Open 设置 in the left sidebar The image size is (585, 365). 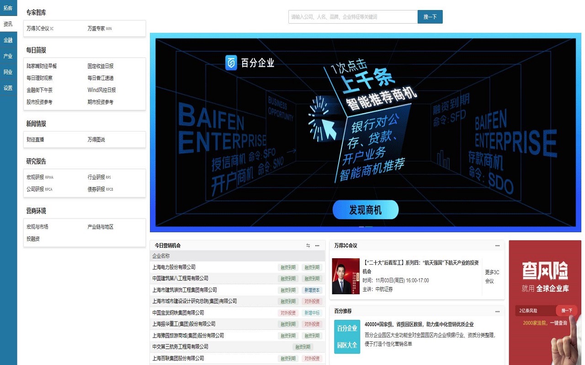(x=8, y=88)
